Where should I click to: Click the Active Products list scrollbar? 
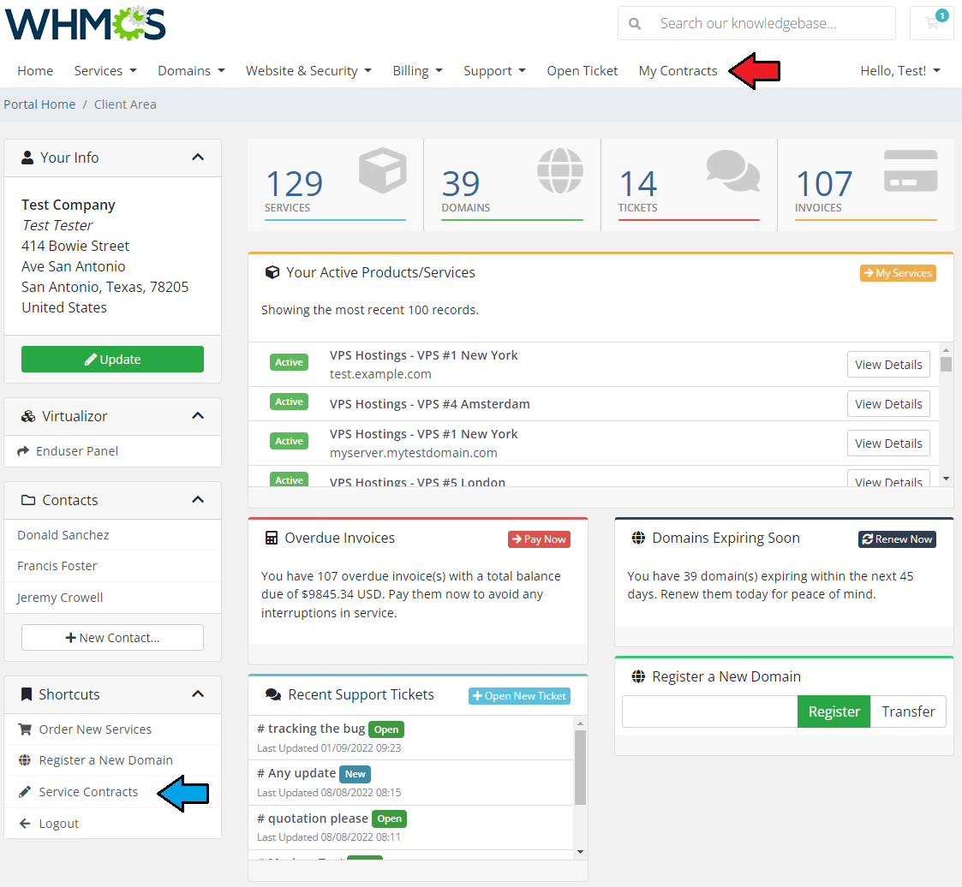[x=946, y=414]
